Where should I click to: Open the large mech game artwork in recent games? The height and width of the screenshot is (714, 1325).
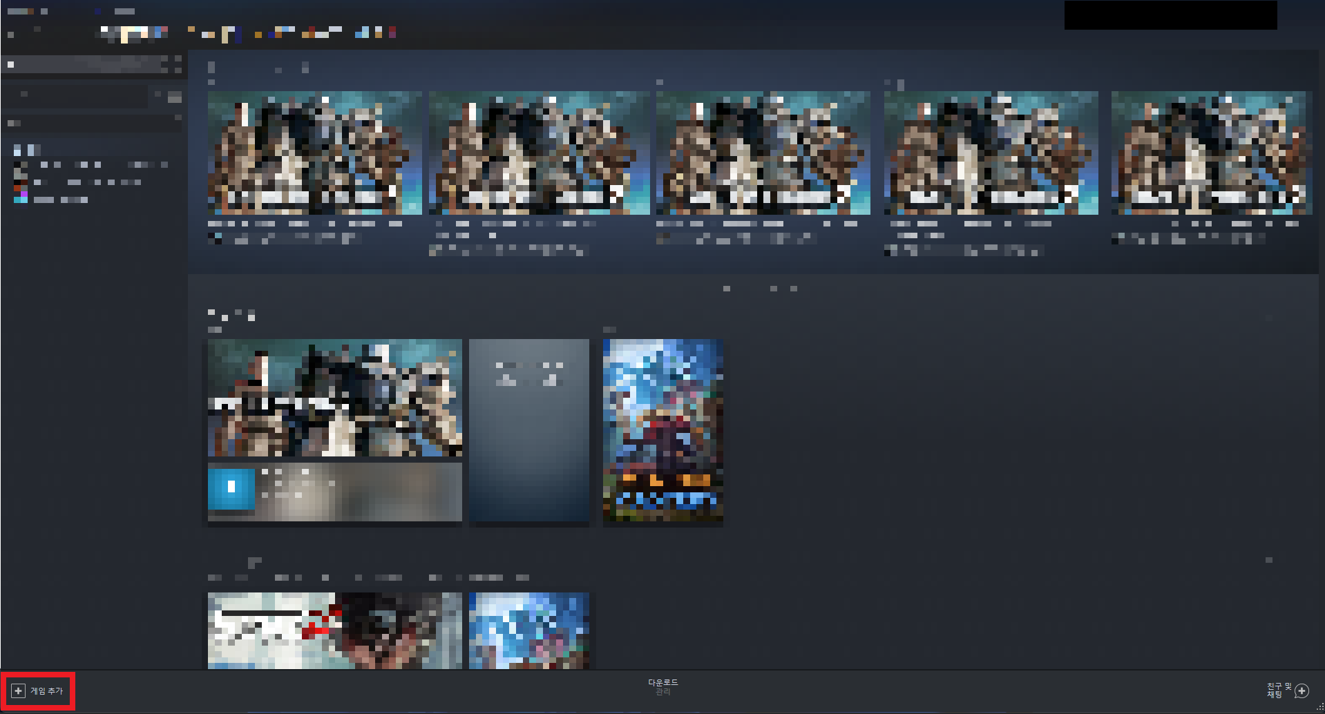tap(335, 398)
